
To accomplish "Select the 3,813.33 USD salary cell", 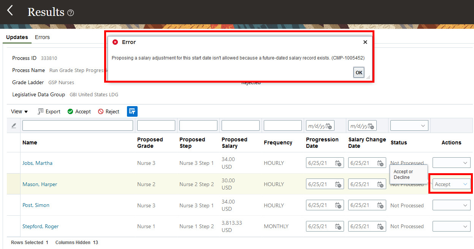I will click(231, 226).
